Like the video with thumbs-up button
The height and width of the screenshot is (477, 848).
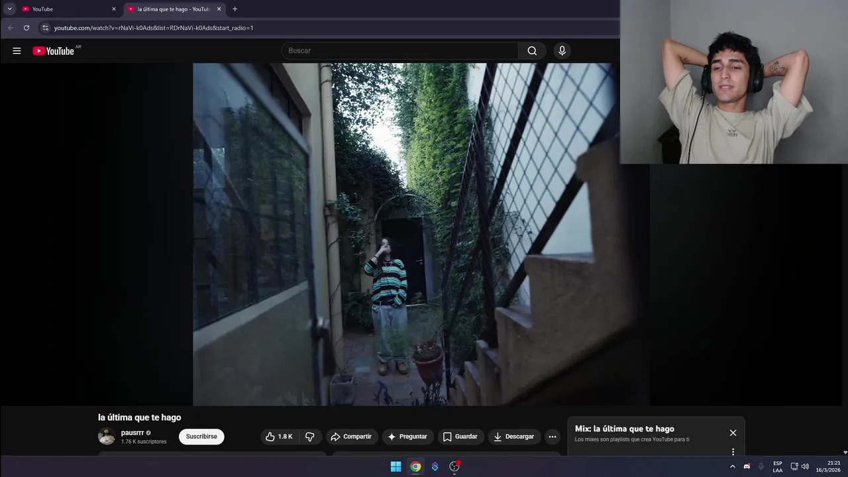(x=279, y=437)
